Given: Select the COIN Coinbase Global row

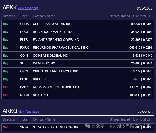Looking at the screenshot, I should coord(78,55).
